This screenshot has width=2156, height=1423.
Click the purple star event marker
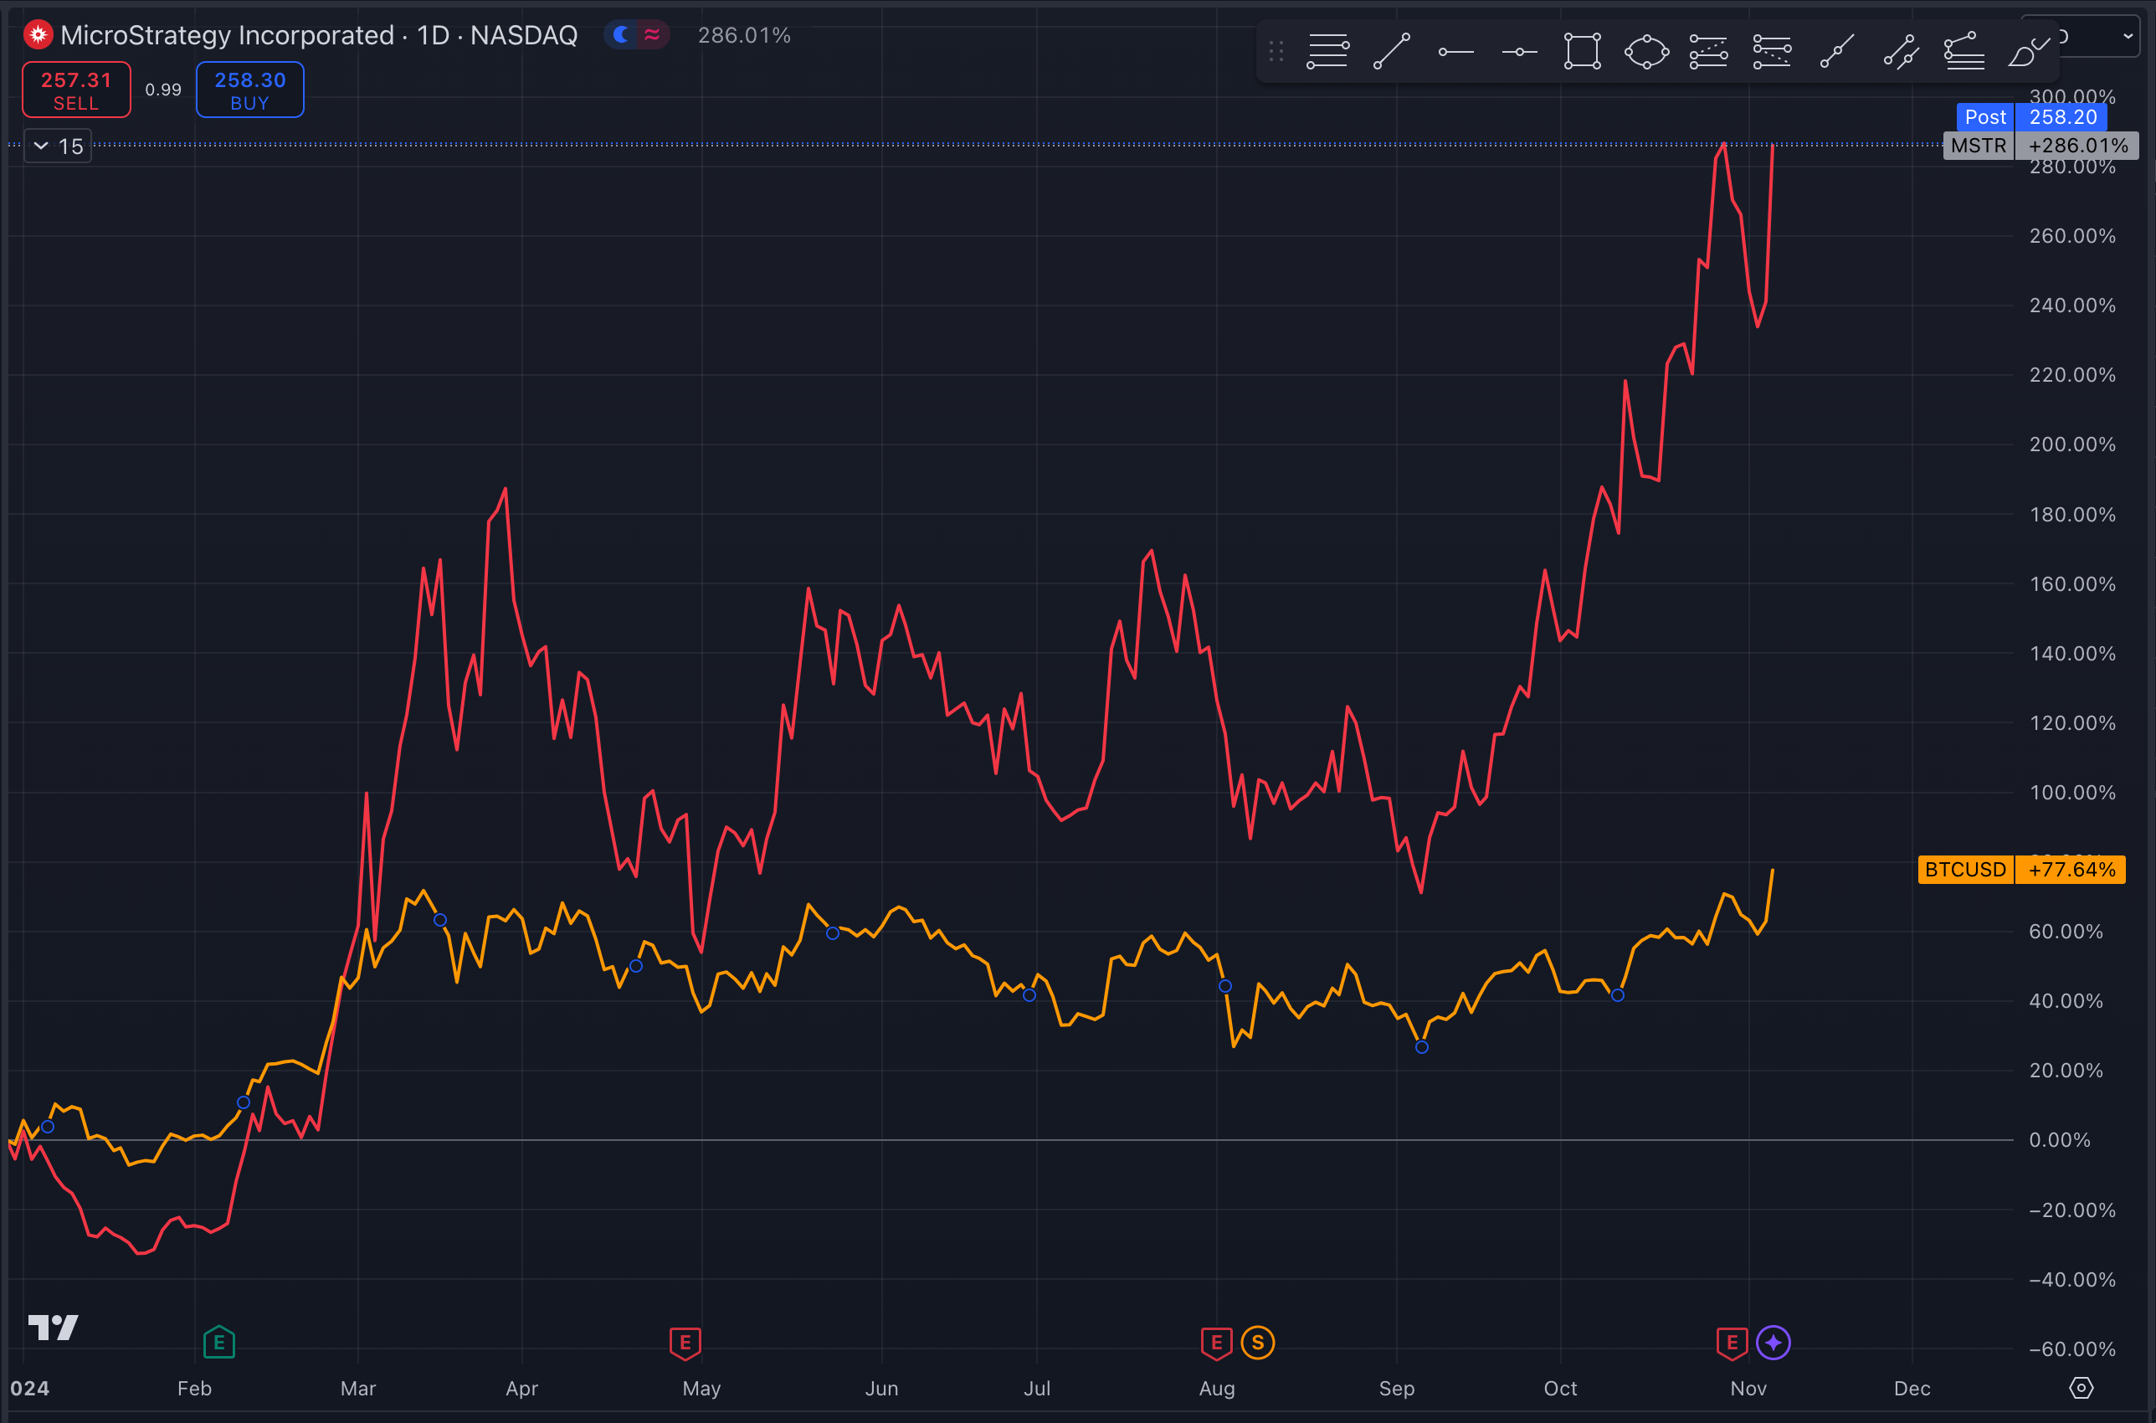click(1773, 1343)
